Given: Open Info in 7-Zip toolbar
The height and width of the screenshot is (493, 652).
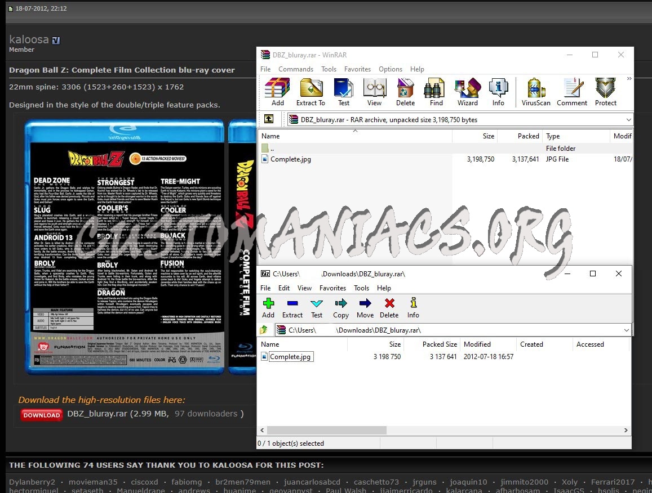Looking at the screenshot, I should point(413,308).
